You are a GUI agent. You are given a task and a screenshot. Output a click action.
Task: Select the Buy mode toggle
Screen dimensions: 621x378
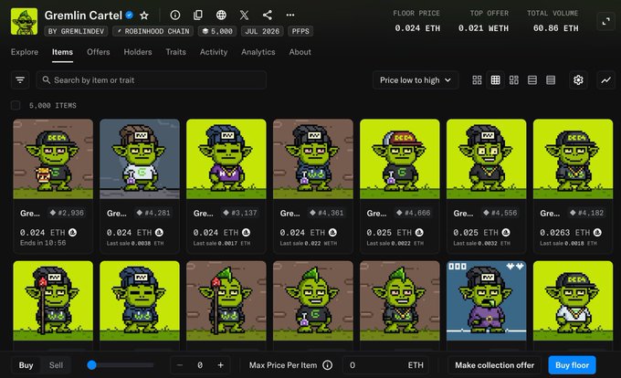pyautogui.click(x=26, y=365)
